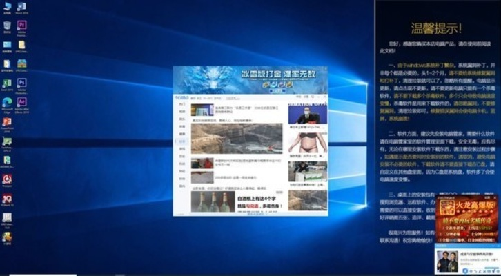
Task: Open the green document icon above red circle icon
Action: pos(7,161)
